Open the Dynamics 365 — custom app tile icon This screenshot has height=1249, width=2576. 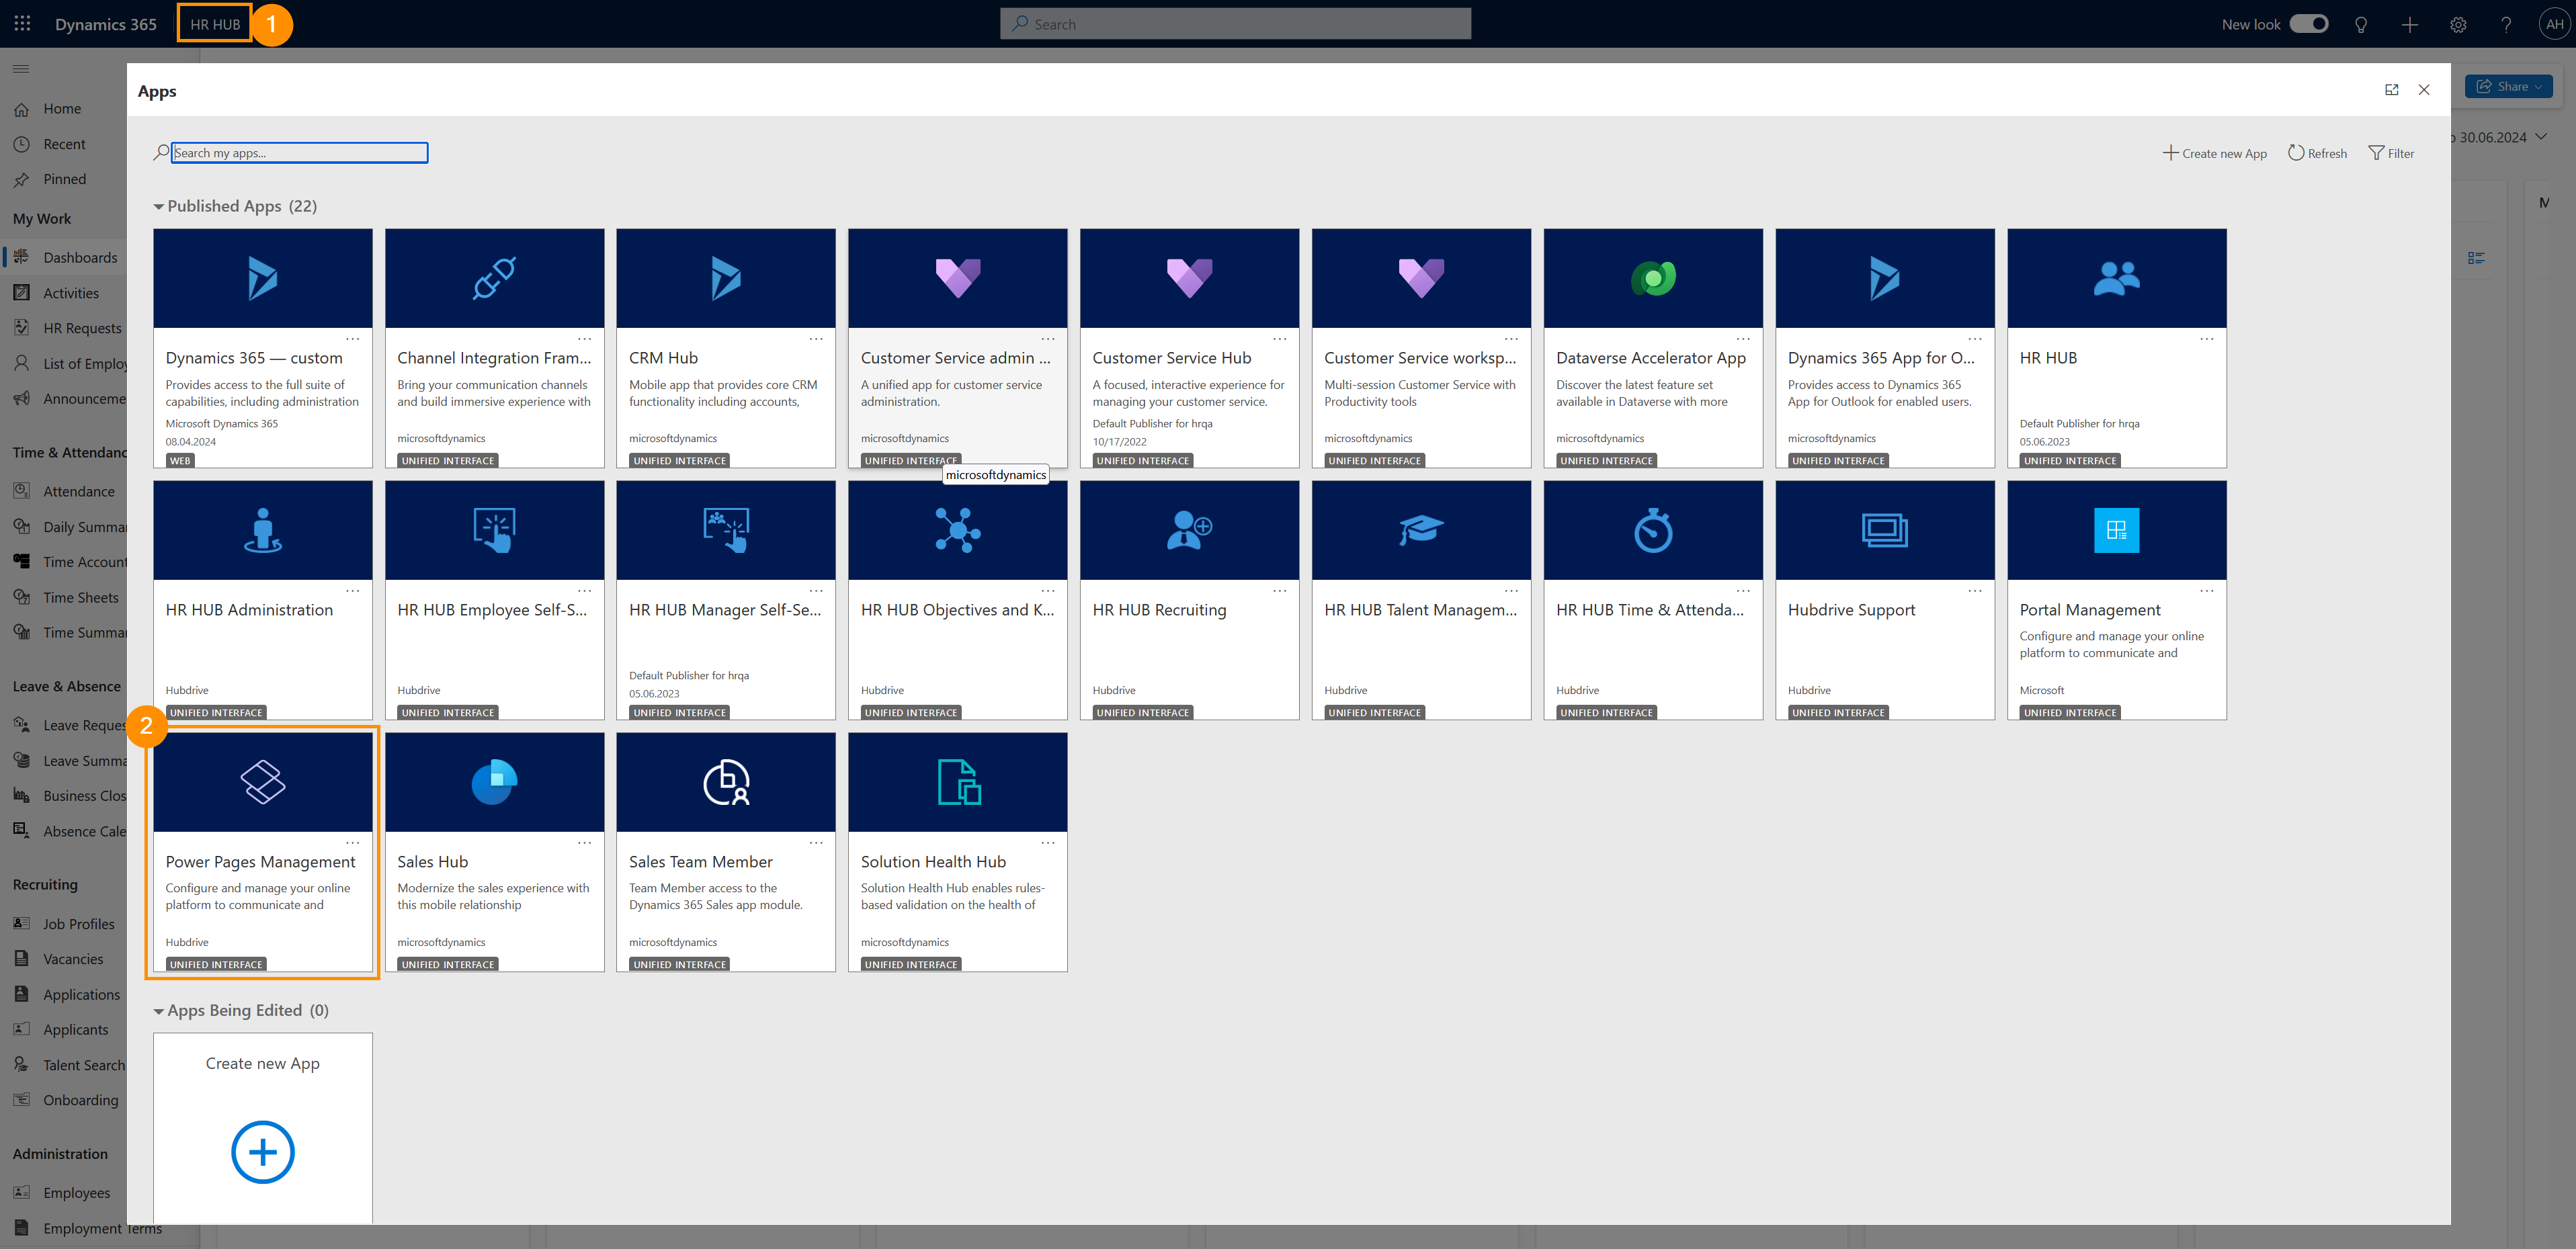point(263,278)
